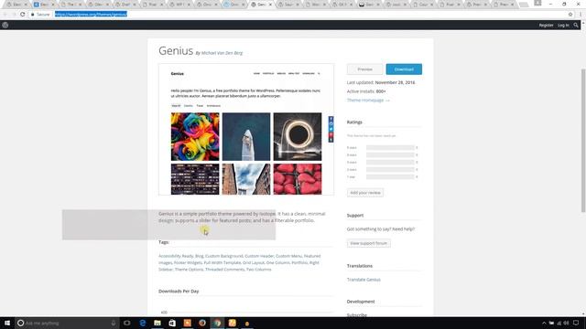
Task: Launch Microsoft Edge from taskbar
Action: (143, 323)
